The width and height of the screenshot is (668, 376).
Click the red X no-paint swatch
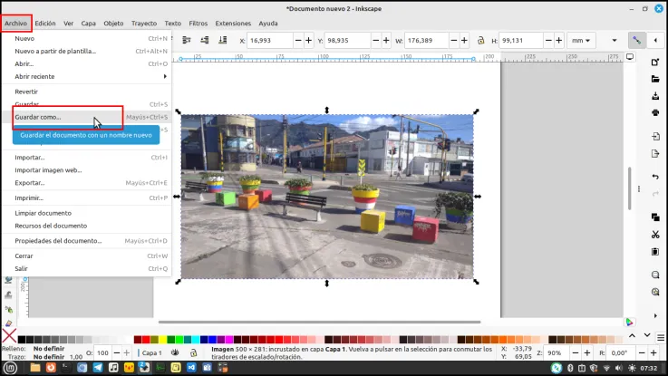[x=9, y=335]
